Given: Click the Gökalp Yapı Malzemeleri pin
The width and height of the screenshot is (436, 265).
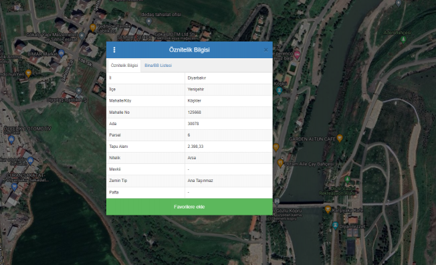Looking at the screenshot, I should click(x=82, y=35).
